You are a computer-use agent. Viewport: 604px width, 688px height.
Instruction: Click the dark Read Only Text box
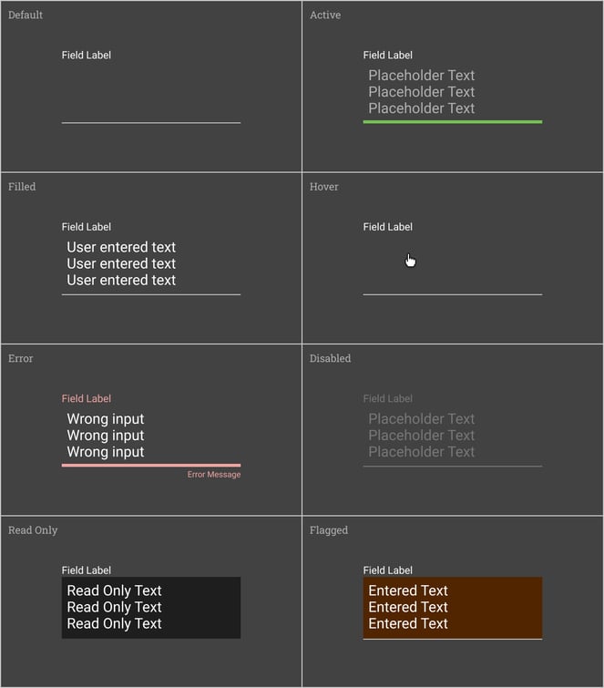150,608
